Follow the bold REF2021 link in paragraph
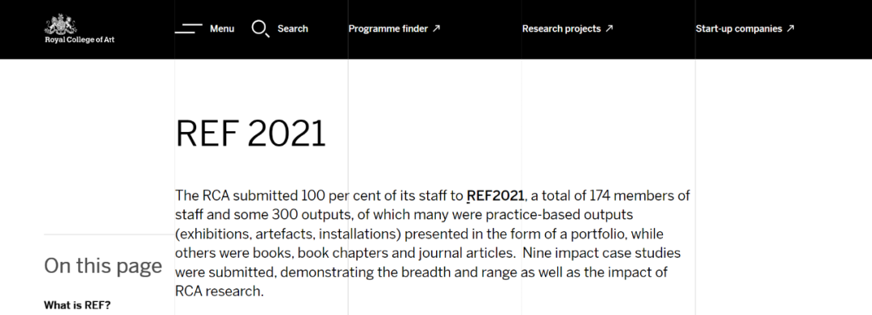Image resolution: width=872 pixels, height=315 pixels. pyautogui.click(x=496, y=196)
